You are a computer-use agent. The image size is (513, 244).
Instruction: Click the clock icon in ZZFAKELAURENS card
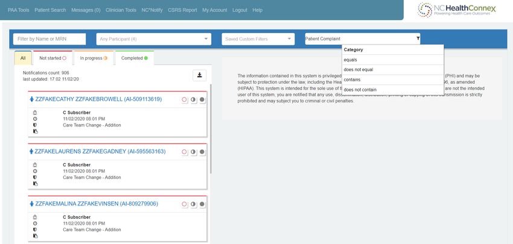pyautogui.click(x=35, y=171)
